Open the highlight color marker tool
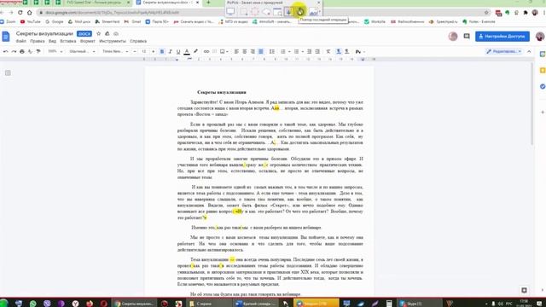The height and width of the screenshot is (307, 546). click(195, 51)
